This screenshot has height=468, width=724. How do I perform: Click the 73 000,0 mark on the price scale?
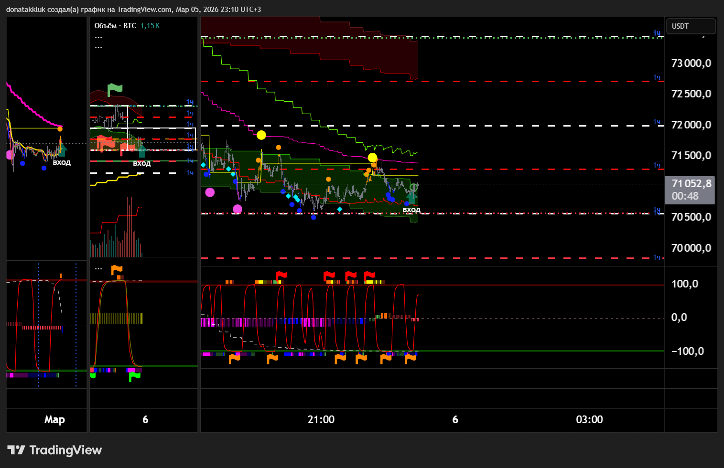click(x=691, y=64)
